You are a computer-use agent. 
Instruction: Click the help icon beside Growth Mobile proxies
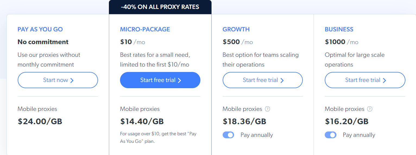click(x=267, y=109)
